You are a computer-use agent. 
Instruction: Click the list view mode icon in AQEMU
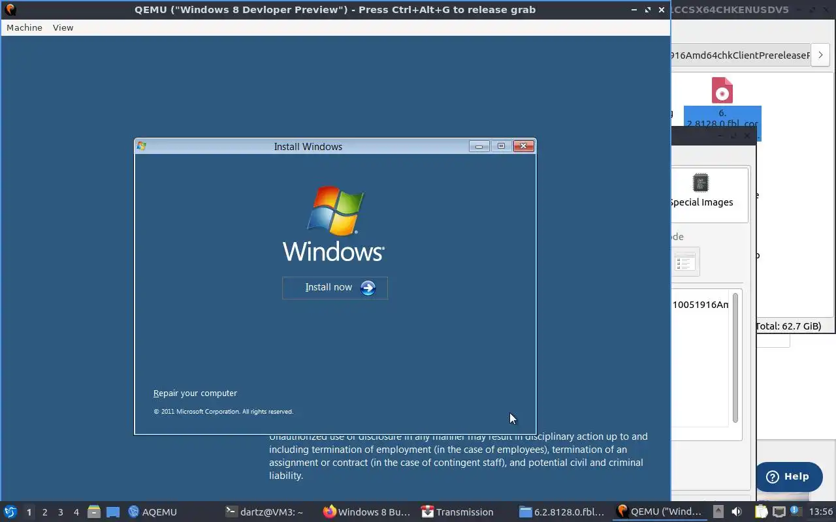pos(685,262)
